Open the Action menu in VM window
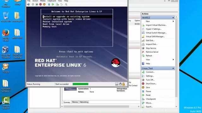 [x=35, y=1]
